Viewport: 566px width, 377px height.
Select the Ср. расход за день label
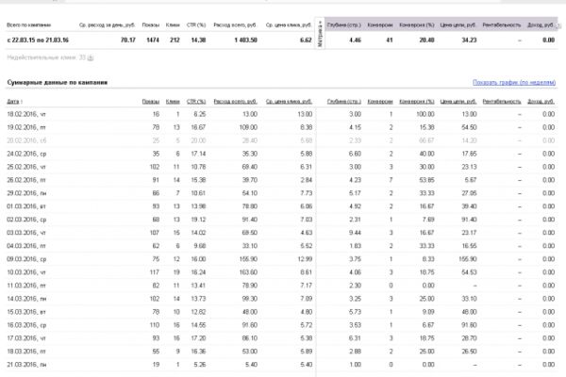tap(107, 25)
